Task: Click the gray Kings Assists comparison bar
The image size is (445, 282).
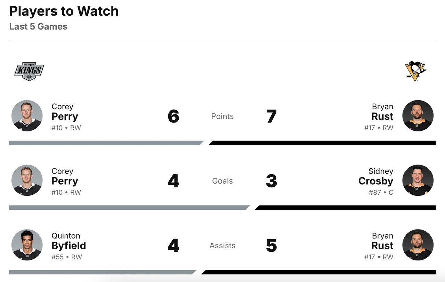Action: coord(101,272)
